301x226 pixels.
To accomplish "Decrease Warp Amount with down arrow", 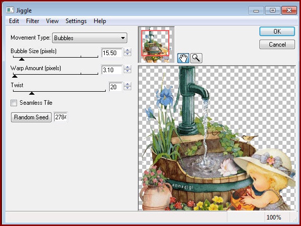I will (128, 71).
